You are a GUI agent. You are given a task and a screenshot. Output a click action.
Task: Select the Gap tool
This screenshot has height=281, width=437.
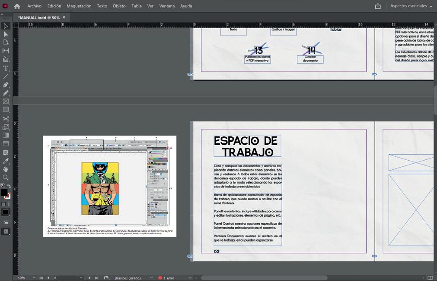[6, 51]
